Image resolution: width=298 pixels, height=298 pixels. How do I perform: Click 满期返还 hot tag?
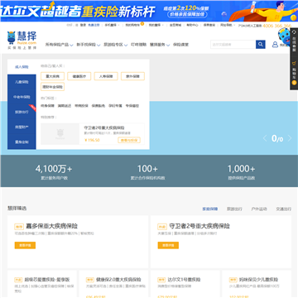(x=65, y=106)
